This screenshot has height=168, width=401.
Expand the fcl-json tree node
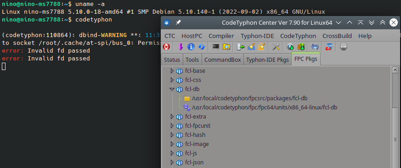172,163
